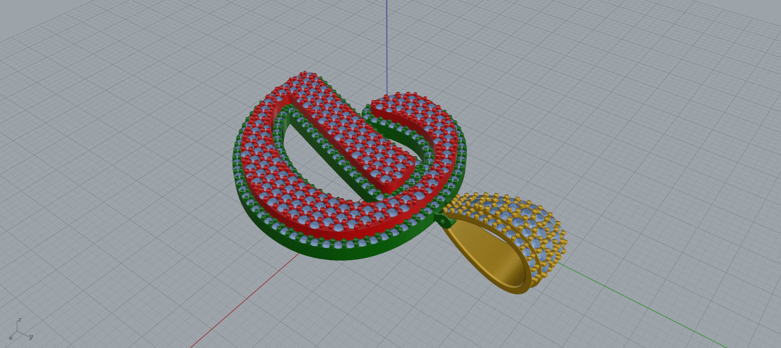Select the gold bail loop
Viewport: 781px width, 348px height.
504,243
